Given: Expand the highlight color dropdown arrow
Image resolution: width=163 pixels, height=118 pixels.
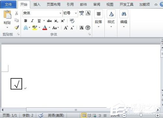Looking at the screenshot, I should (x=39, y=28).
